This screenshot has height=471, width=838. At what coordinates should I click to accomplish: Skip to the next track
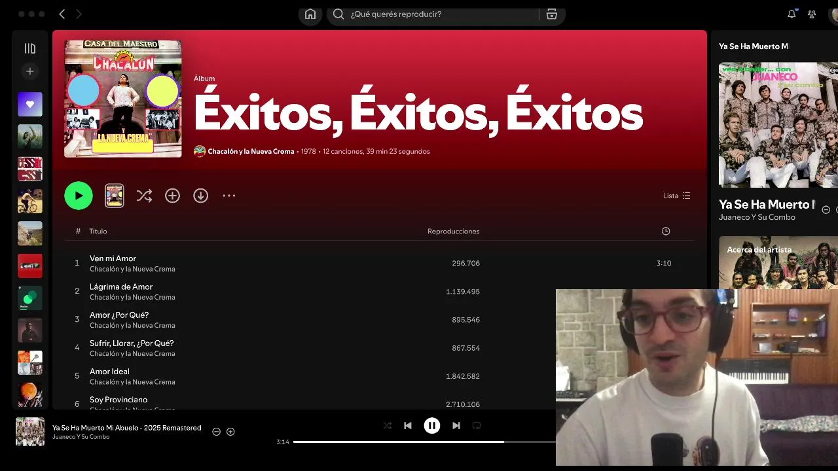(456, 425)
